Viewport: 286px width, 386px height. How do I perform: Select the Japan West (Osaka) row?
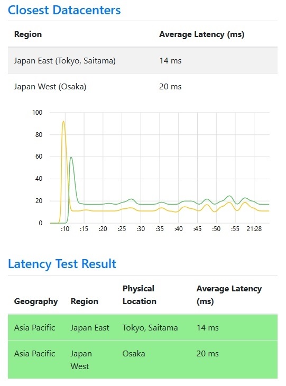coord(143,86)
